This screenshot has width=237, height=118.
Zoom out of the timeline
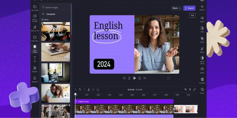(x=190, y=89)
